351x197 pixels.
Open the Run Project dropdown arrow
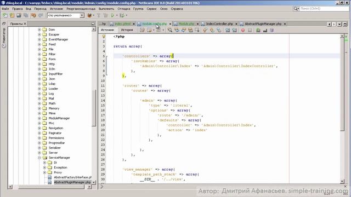[x=117, y=15]
